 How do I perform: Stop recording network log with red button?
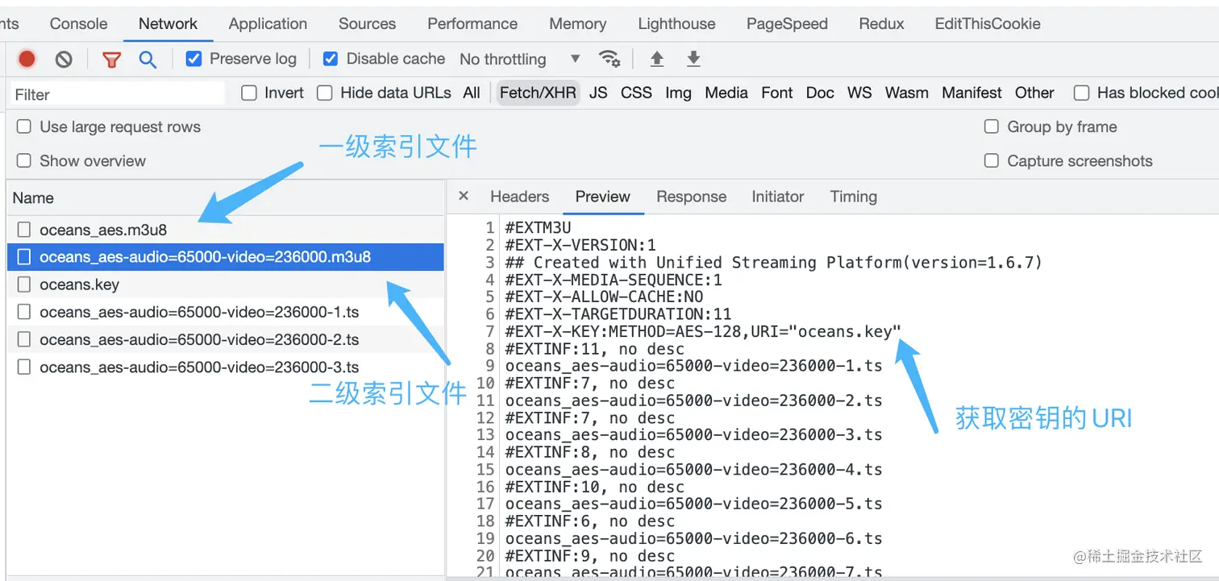(27, 59)
